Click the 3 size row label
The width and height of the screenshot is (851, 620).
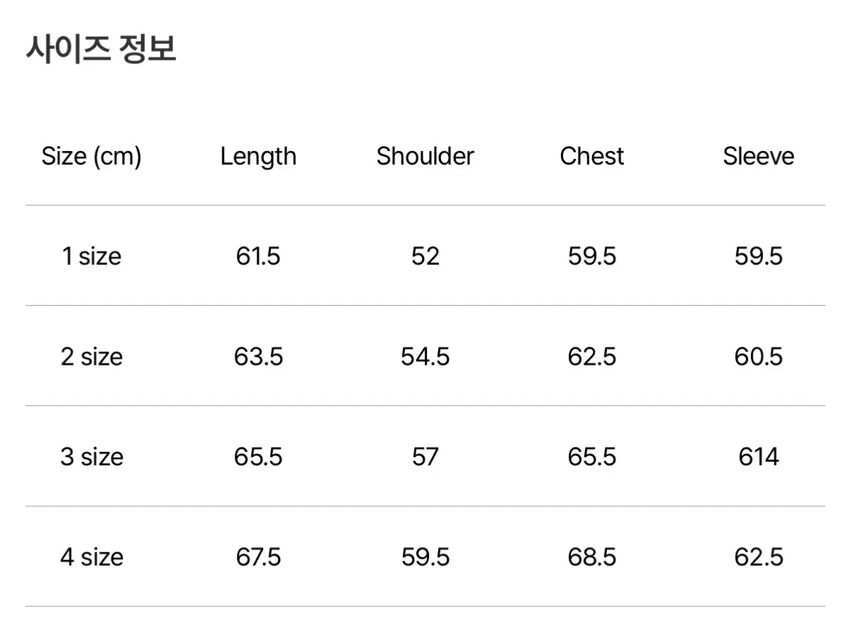coord(91,456)
